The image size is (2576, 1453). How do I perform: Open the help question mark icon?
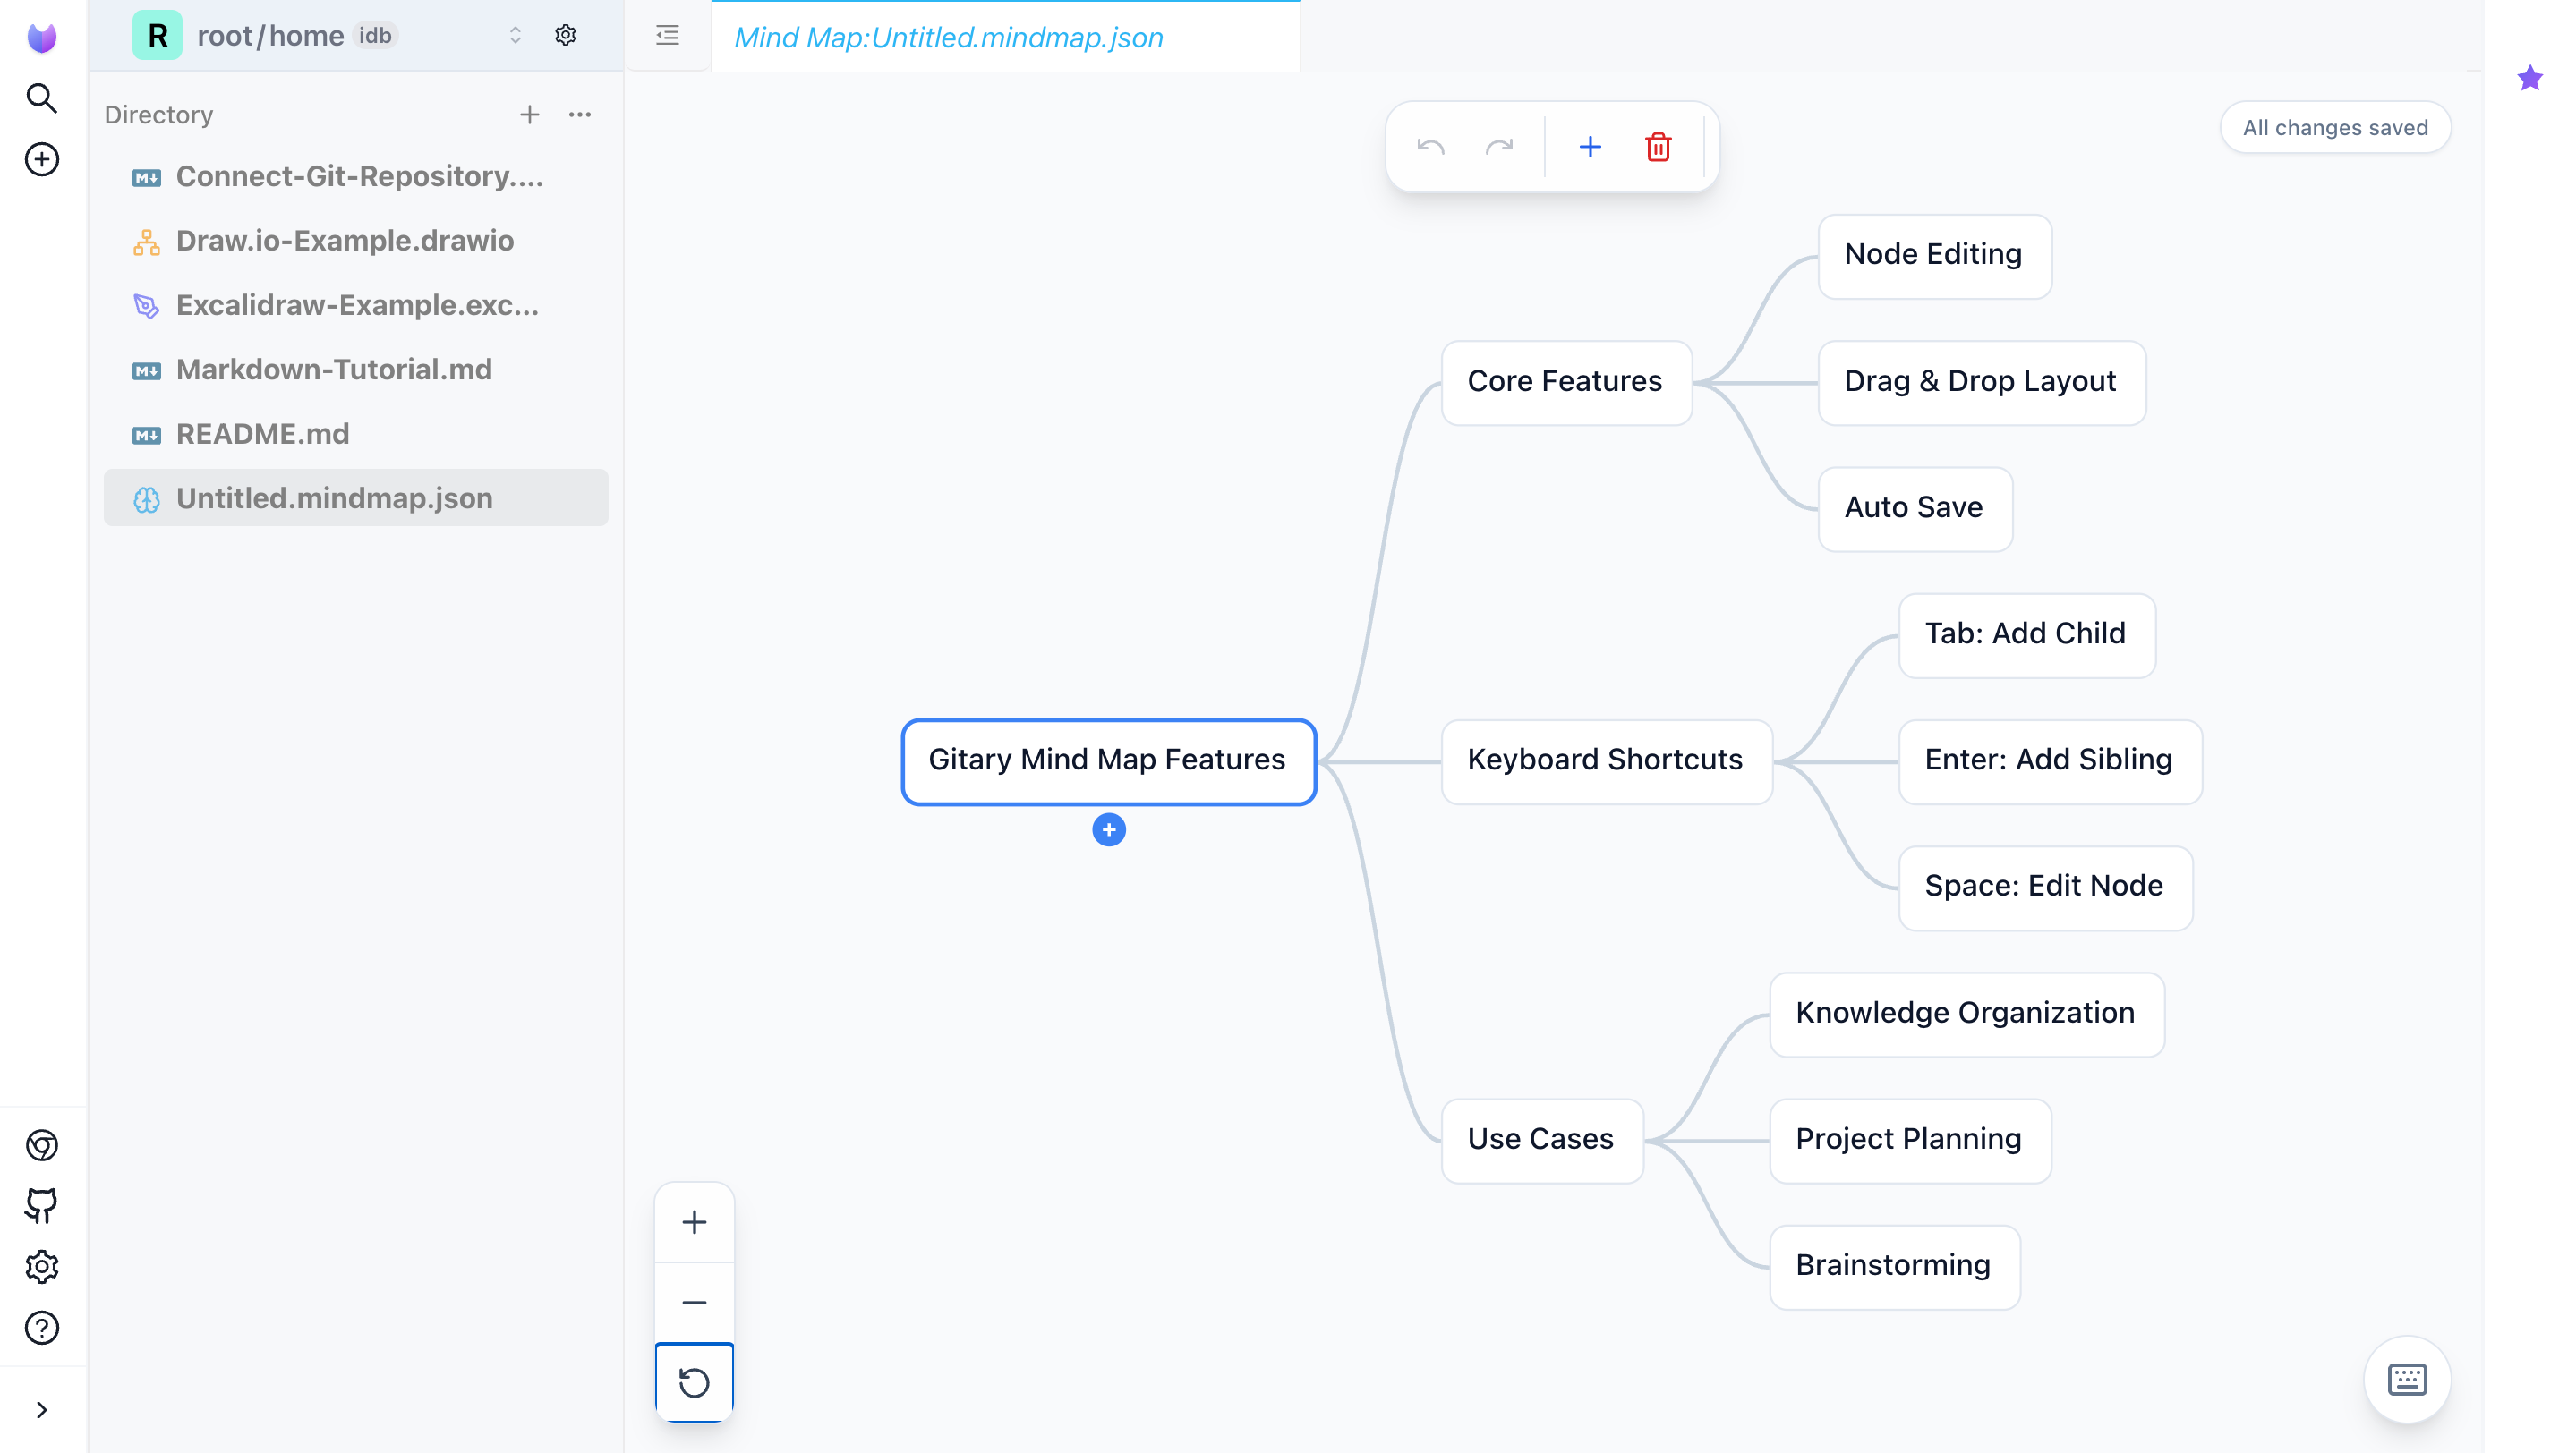41,1327
